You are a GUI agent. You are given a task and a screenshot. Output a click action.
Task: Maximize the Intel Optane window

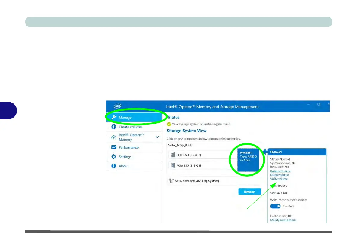pyautogui.click(x=319, y=104)
